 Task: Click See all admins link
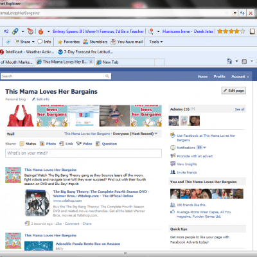(x=240, y=109)
